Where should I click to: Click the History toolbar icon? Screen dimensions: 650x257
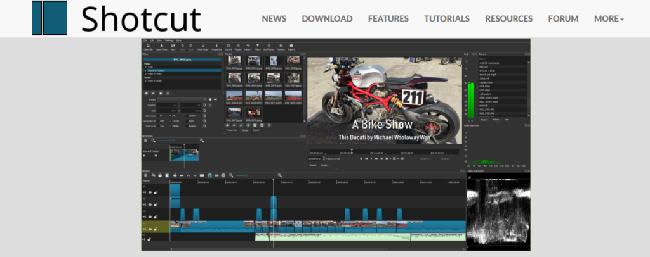[x=248, y=47]
